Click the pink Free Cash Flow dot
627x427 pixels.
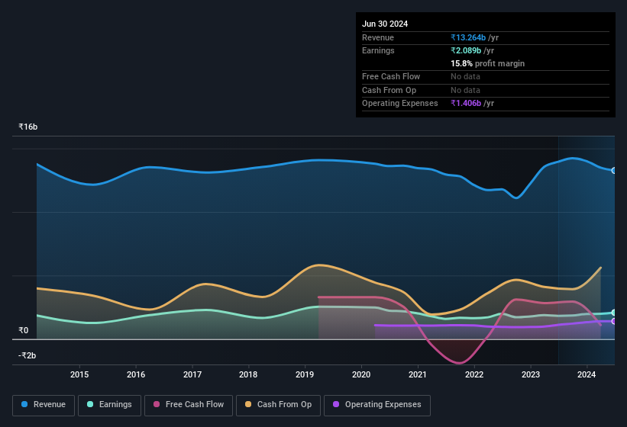point(157,404)
